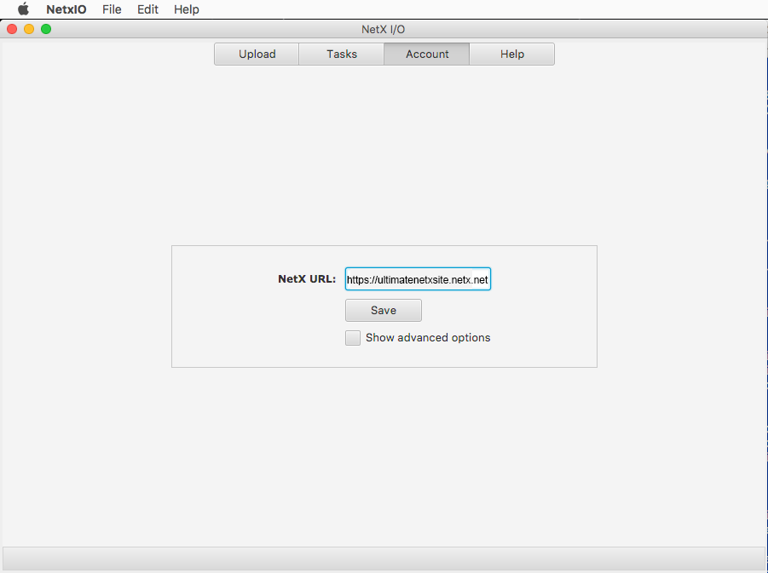Viewport: 768px width, 573px height.
Task: Minimize the window with the yellow button
Action: 29,29
